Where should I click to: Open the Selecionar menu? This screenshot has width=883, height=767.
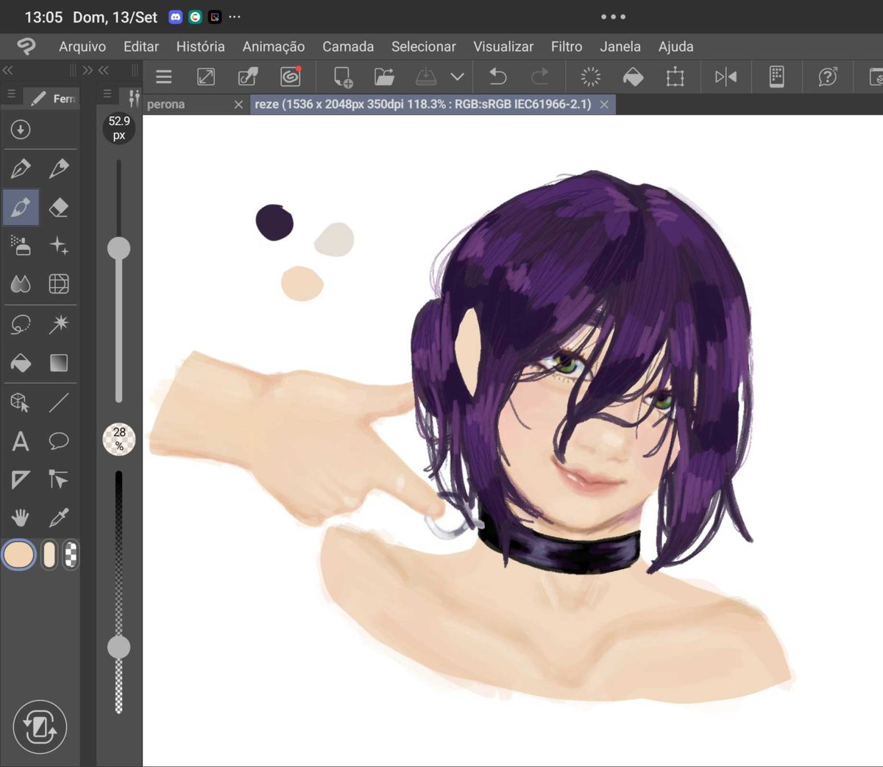point(424,46)
